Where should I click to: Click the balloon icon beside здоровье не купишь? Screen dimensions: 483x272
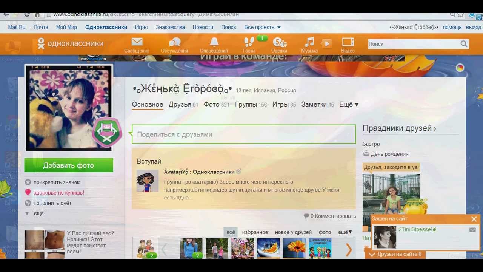tap(28, 193)
